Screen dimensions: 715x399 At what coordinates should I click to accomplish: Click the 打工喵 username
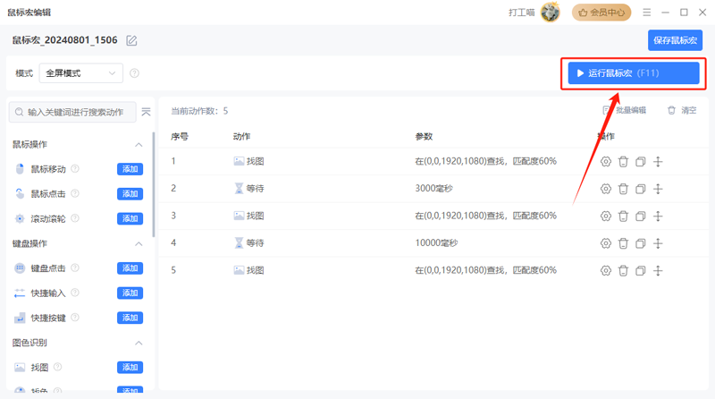tap(522, 13)
